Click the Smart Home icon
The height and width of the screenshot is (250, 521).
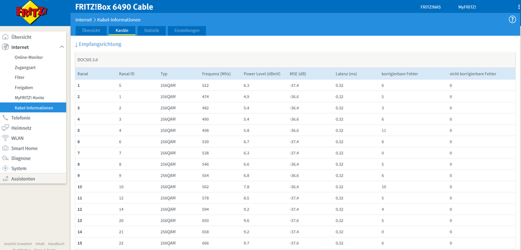point(5,148)
